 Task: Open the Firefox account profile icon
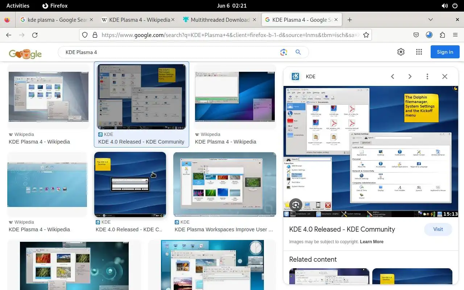[x=429, y=35]
